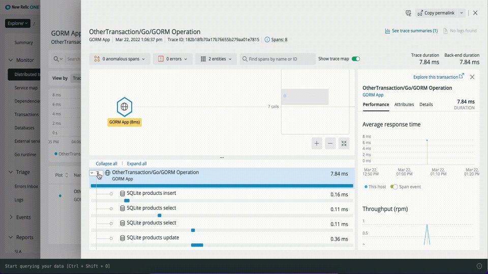Open the Copy permalink dropdown arrow
This screenshot has width=488, height=274.
click(462, 13)
